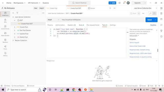The image size is (164, 92).
Task: Add a new request tab with plus
Action: (x=110, y=8)
